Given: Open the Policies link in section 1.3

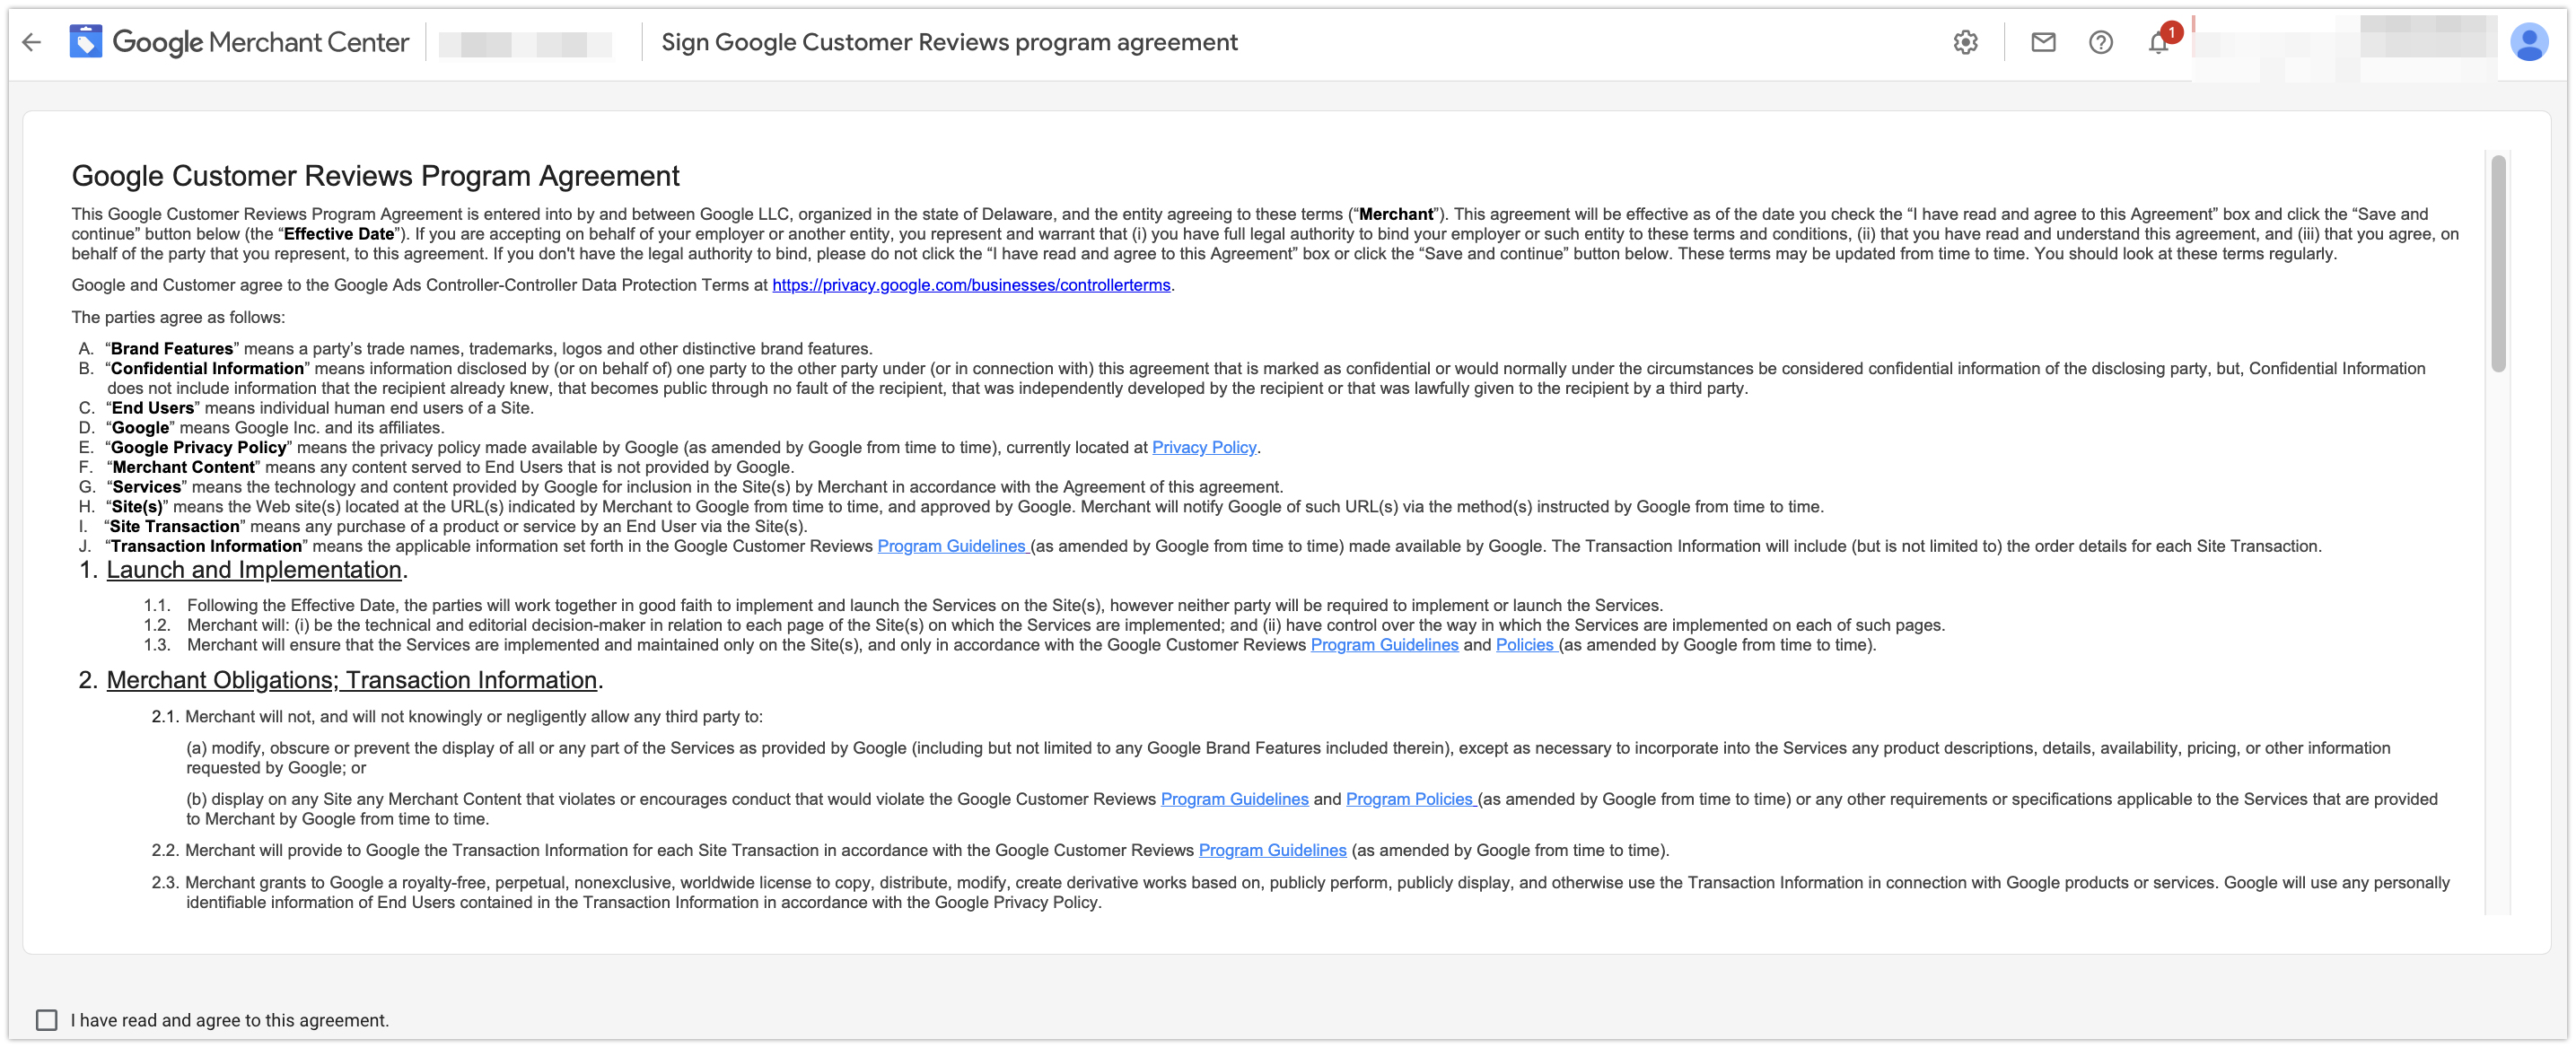Looking at the screenshot, I should (1525, 645).
